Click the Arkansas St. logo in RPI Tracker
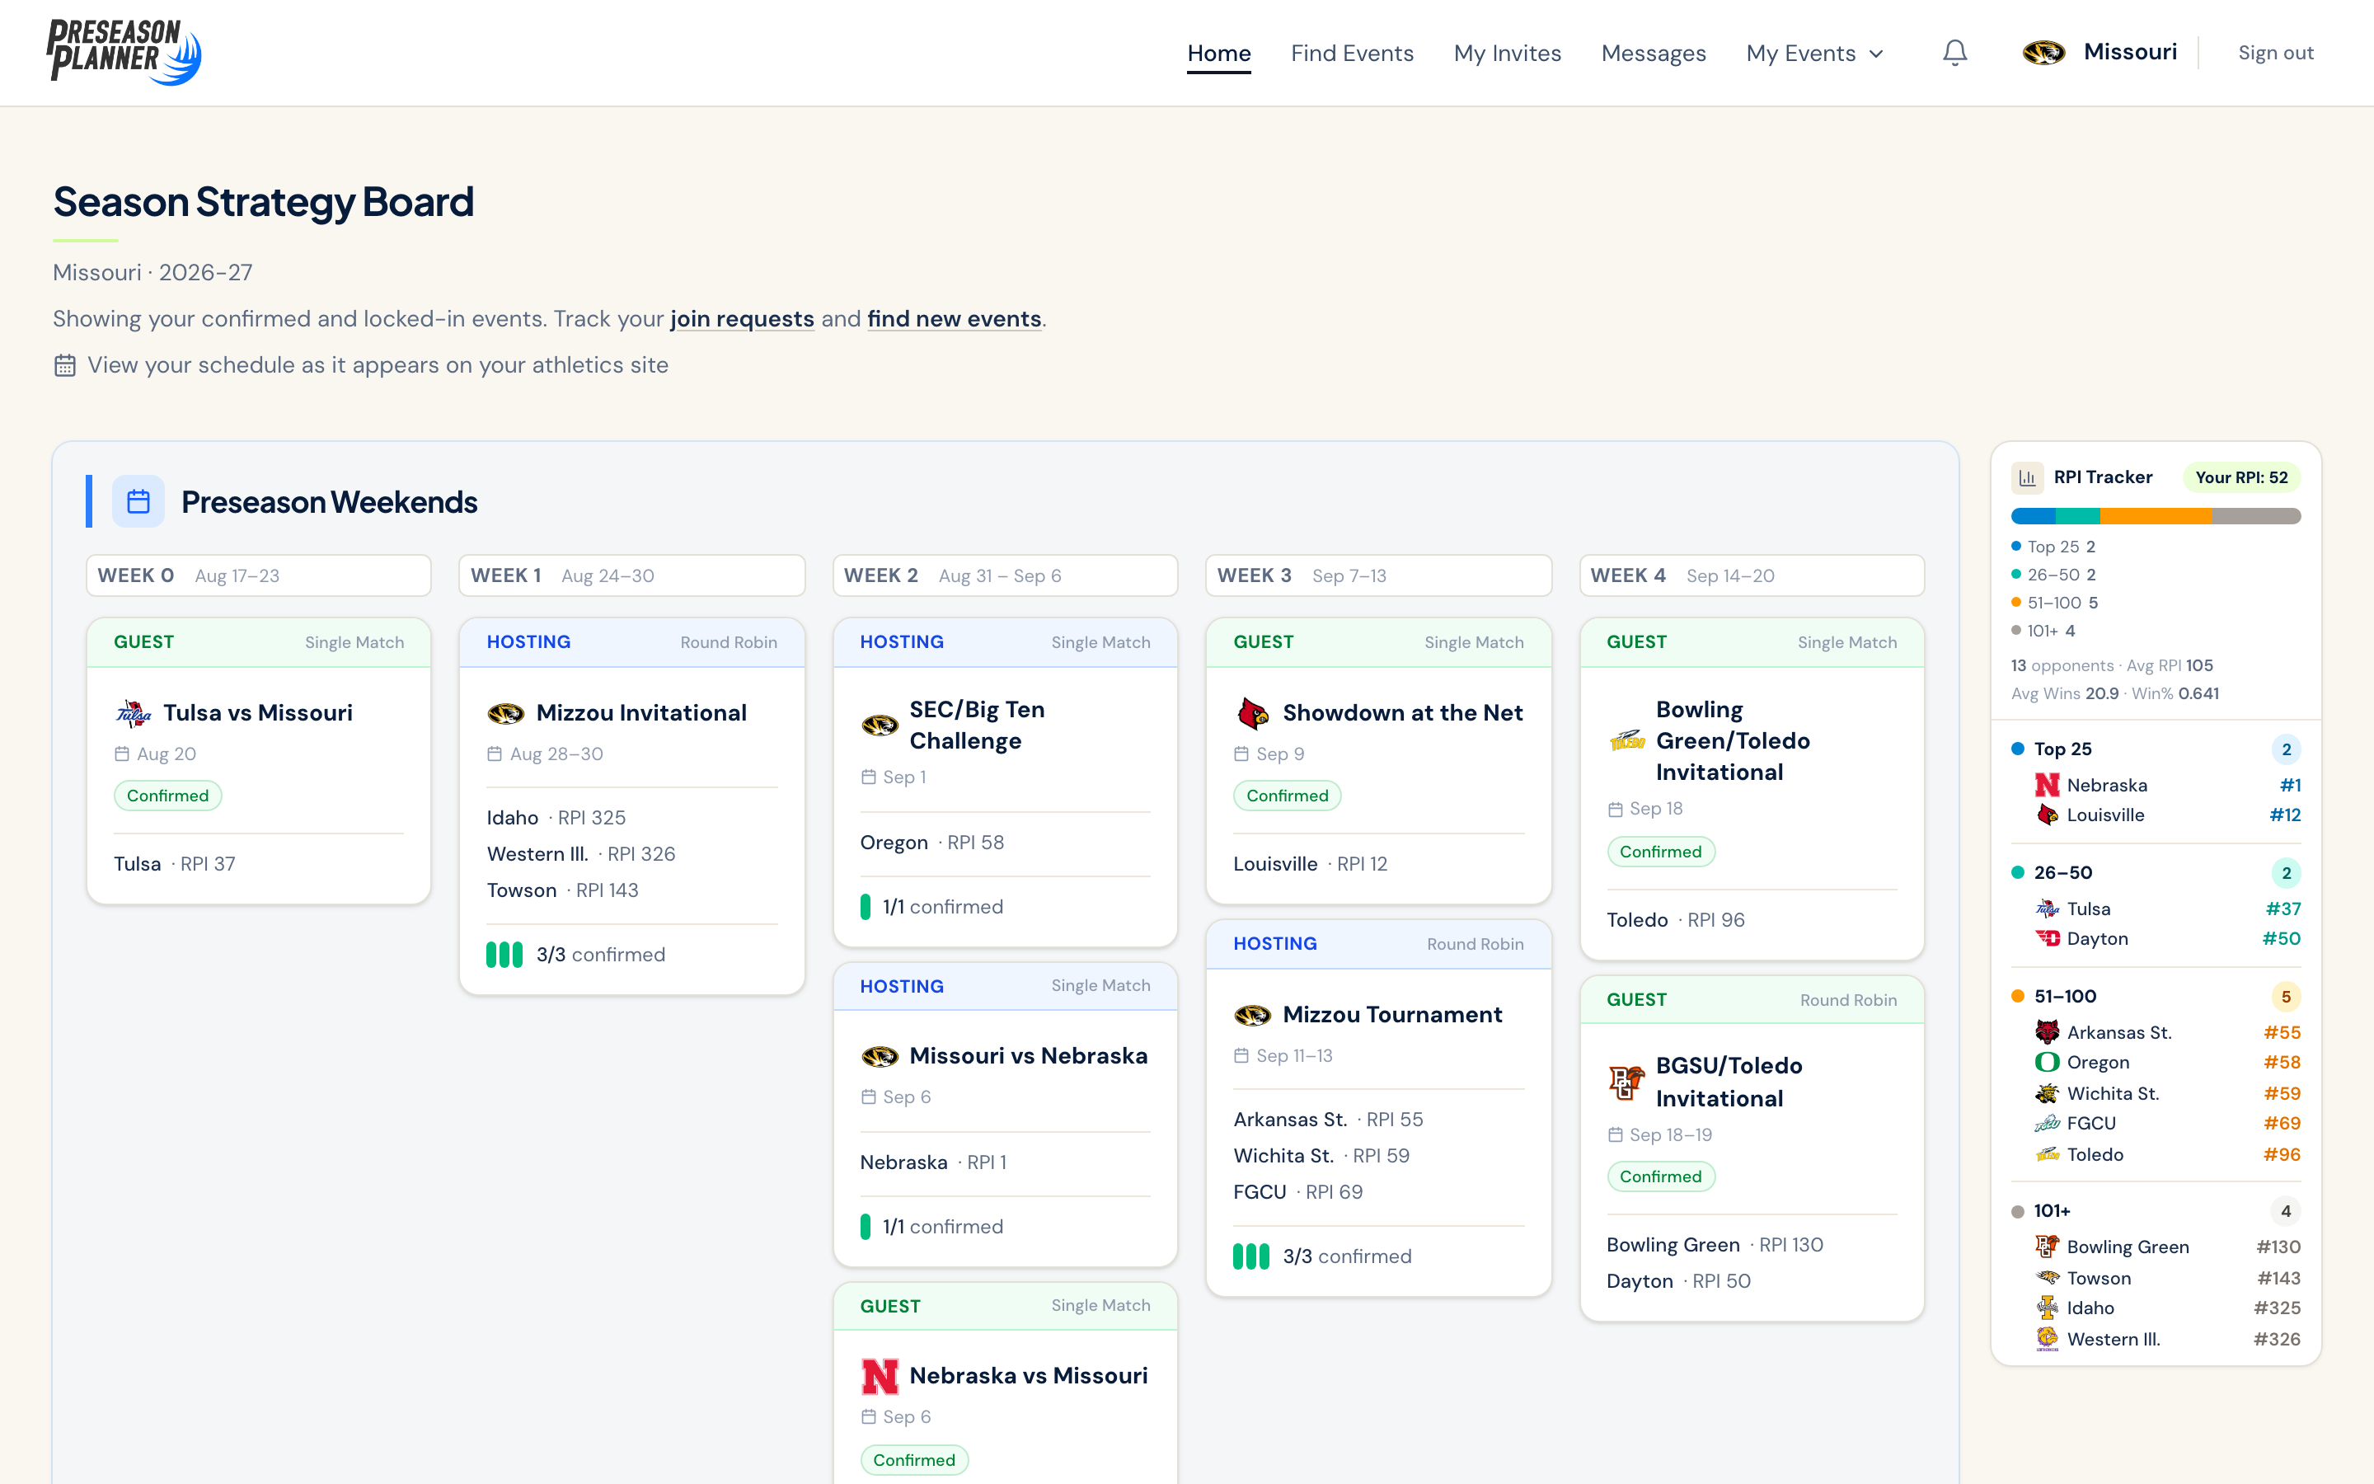Viewport: 2374px width, 1484px height. click(x=2048, y=1032)
